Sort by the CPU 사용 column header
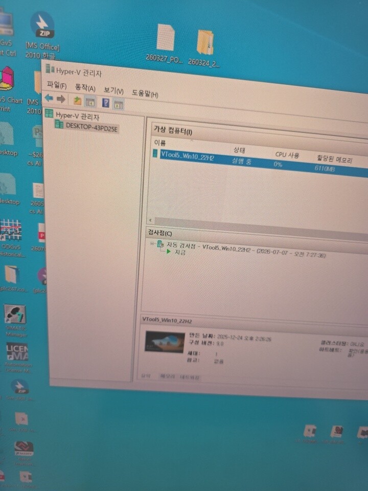 click(287, 154)
